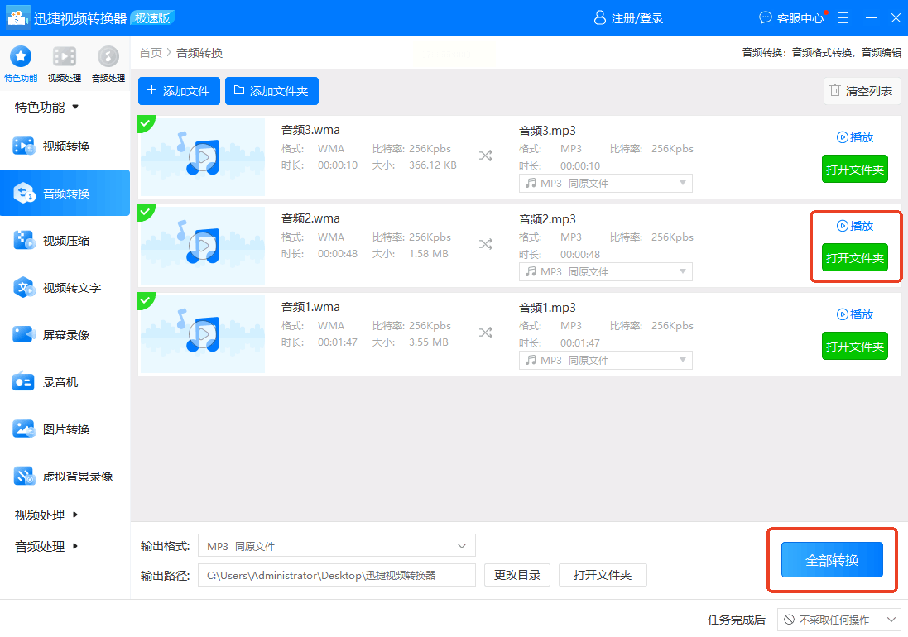Click bottom 打开文件夹 button
This screenshot has height=637, width=908.
(x=603, y=575)
